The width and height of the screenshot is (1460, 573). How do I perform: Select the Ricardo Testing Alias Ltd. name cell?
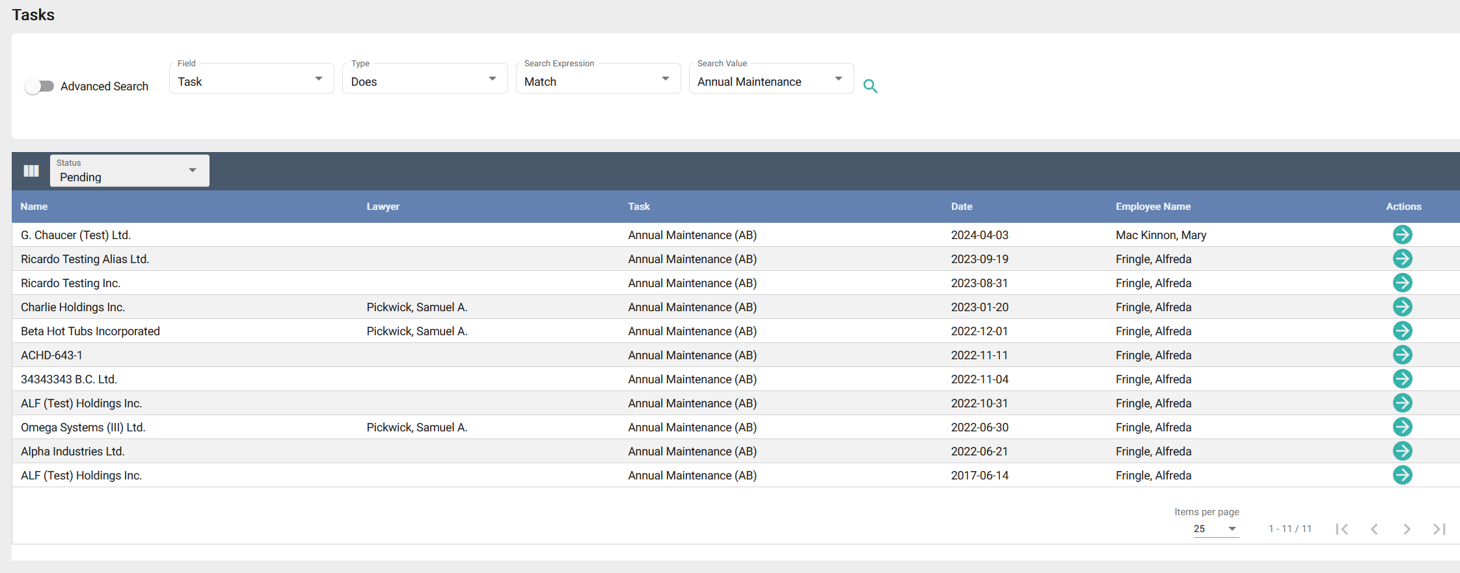[x=85, y=259]
